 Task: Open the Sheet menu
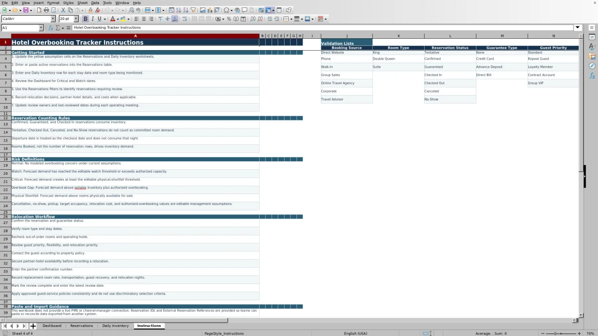pos(82,2)
